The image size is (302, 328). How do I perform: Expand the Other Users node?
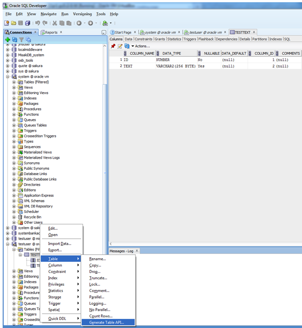[x=14, y=223]
